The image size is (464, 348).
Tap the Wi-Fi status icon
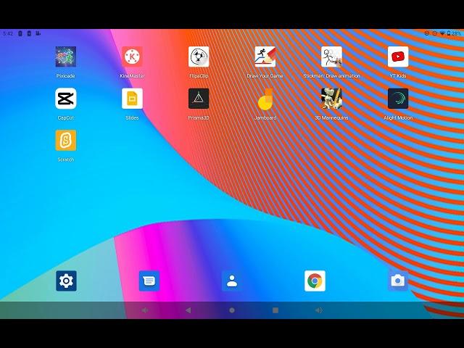pyautogui.click(x=442, y=33)
